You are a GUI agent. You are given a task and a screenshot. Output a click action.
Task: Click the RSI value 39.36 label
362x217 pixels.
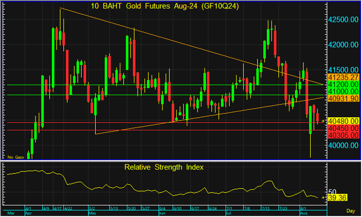(339, 198)
